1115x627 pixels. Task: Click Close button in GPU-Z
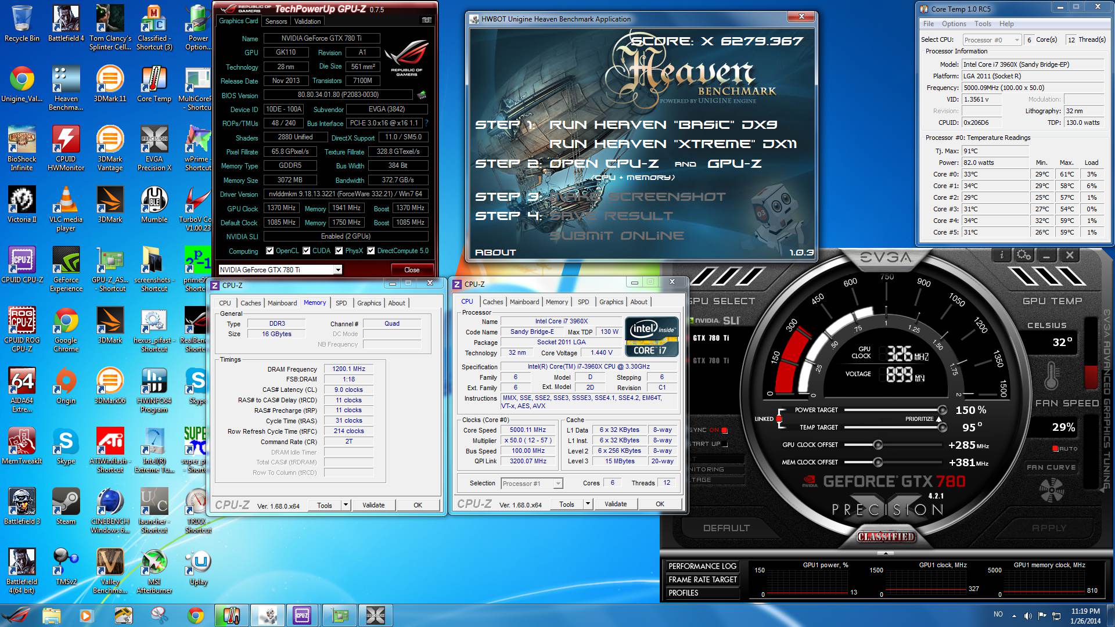pos(412,270)
